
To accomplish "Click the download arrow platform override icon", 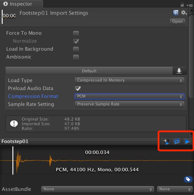I will (179, 71).
